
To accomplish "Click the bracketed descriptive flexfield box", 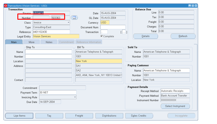I will 124,32.
